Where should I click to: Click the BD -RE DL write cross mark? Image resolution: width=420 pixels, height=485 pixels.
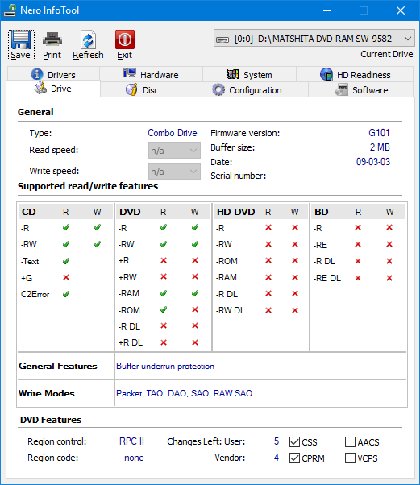click(x=389, y=278)
